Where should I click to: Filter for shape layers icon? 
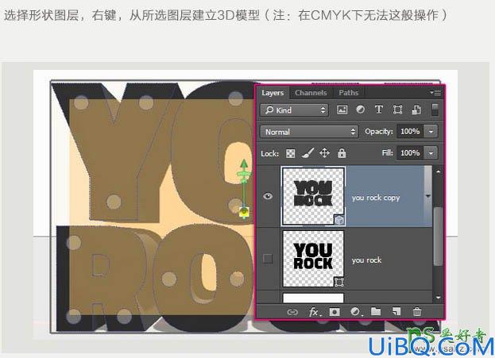pyautogui.click(x=397, y=110)
